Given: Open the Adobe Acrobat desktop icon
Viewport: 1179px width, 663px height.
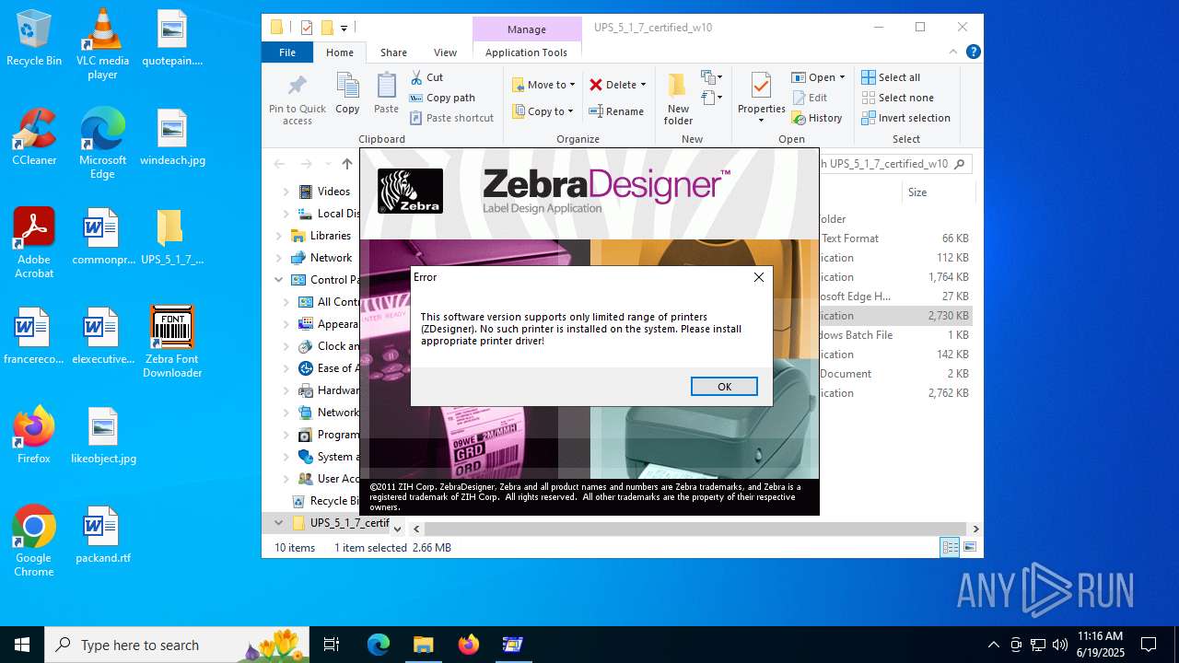Looking at the screenshot, I should (x=34, y=244).
